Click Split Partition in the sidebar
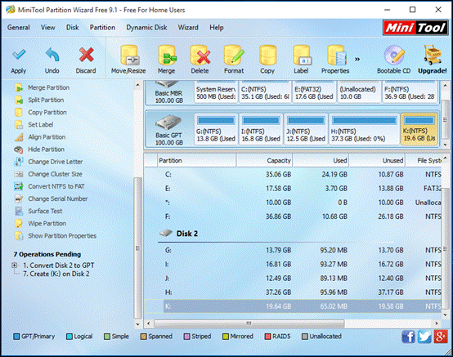Viewport: 453px width, 357px height. pyautogui.click(x=46, y=100)
